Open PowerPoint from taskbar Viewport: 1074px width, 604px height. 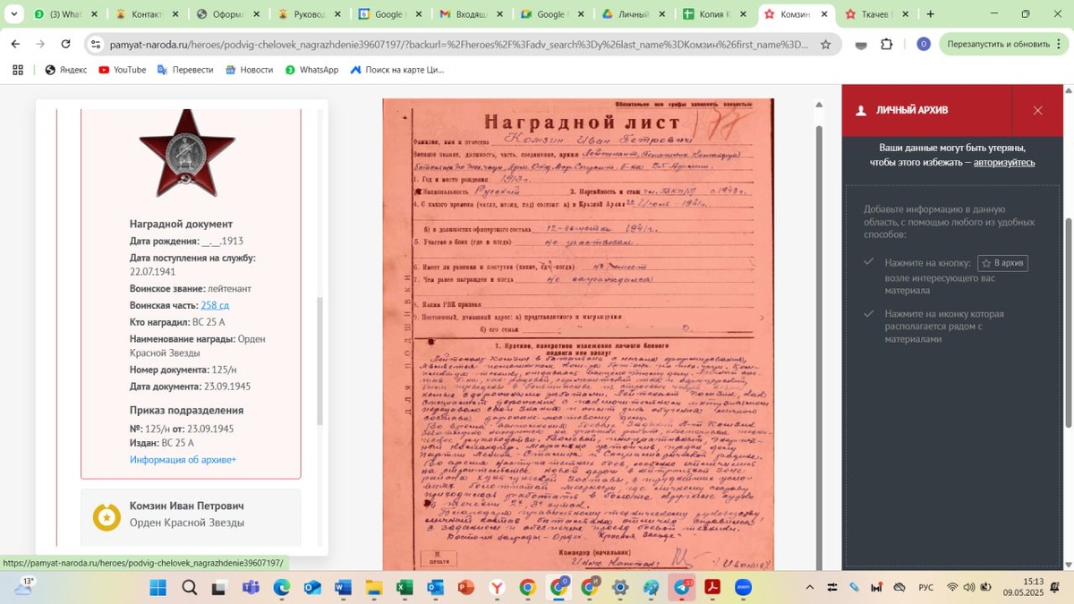pos(466,588)
